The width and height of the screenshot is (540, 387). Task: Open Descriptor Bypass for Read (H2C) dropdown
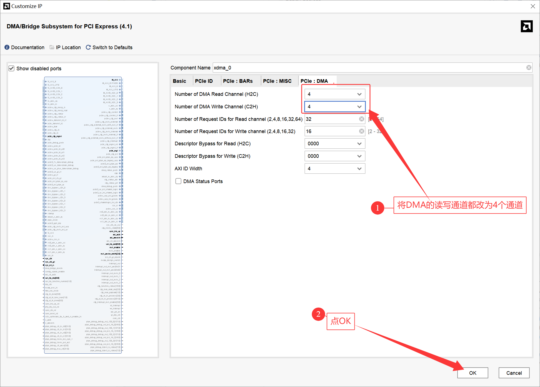(335, 144)
